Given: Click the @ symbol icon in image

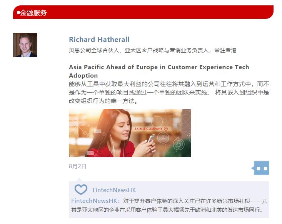Looking at the screenshot, I should 163,138.
